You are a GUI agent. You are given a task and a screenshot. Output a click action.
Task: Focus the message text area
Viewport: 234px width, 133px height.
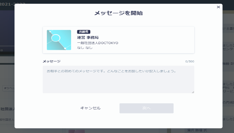coord(118,79)
